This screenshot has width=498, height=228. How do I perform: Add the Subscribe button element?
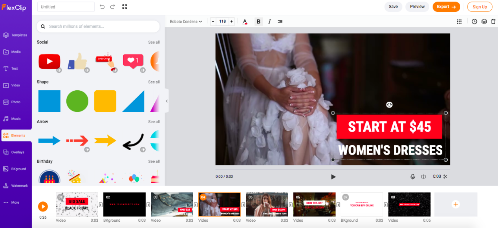pos(106,62)
